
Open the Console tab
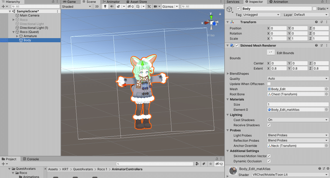(31, 159)
